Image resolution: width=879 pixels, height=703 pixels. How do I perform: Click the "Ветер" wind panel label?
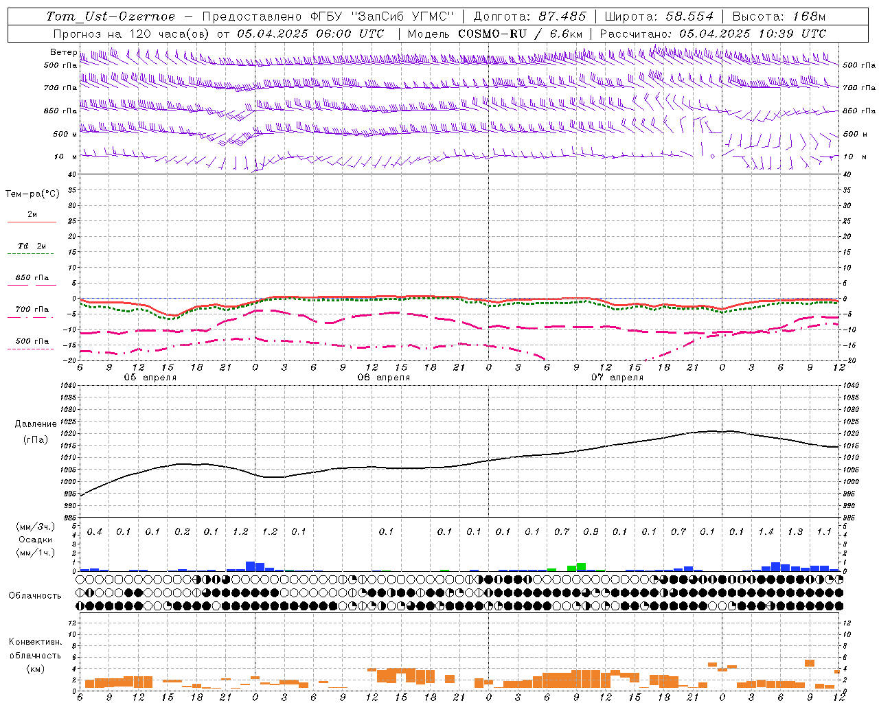click(63, 52)
